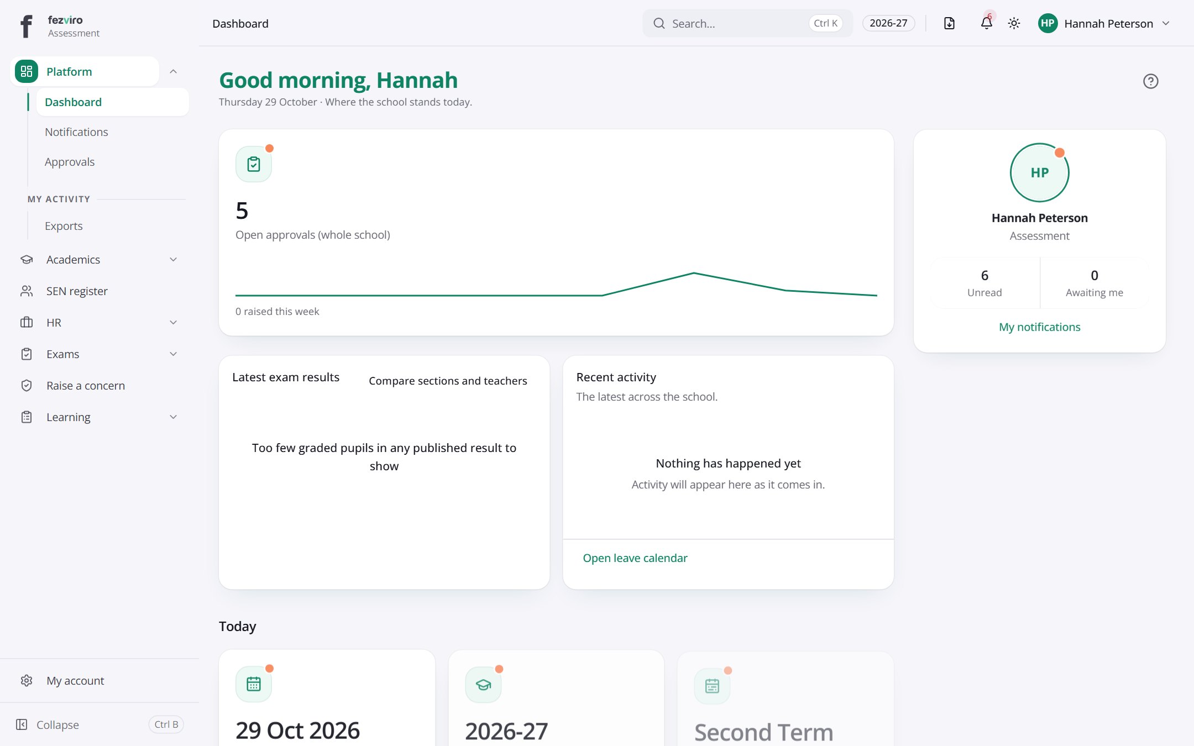Click the HR briefcase icon
Image resolution: width=1194 pixels, height=746 pixels.
(x=27, y=323)
